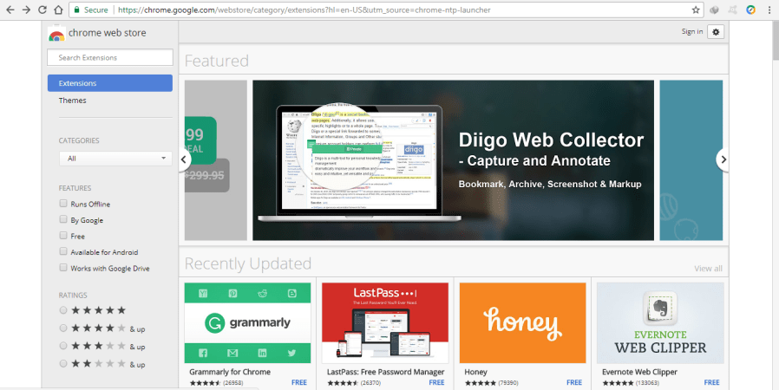Image resolution: width=779 pixels, height=390 pixels.
Task: Enable the Runs Offline filter
Action: click(x=63, y=204)
